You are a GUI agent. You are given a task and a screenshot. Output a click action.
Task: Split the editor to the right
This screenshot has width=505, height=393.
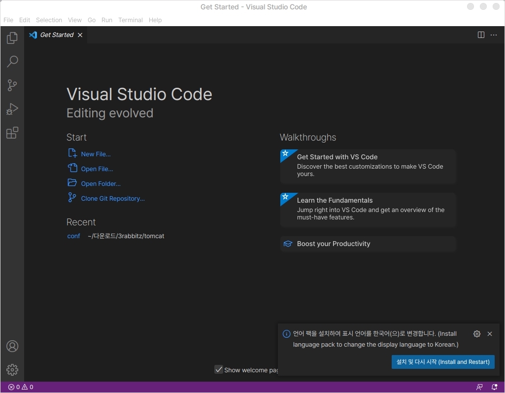coord(481,35)
